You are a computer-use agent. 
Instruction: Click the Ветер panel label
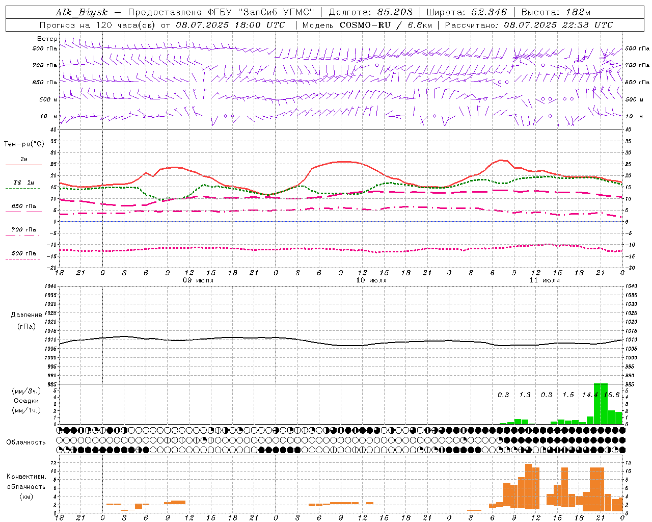click(x=47, y=39)
